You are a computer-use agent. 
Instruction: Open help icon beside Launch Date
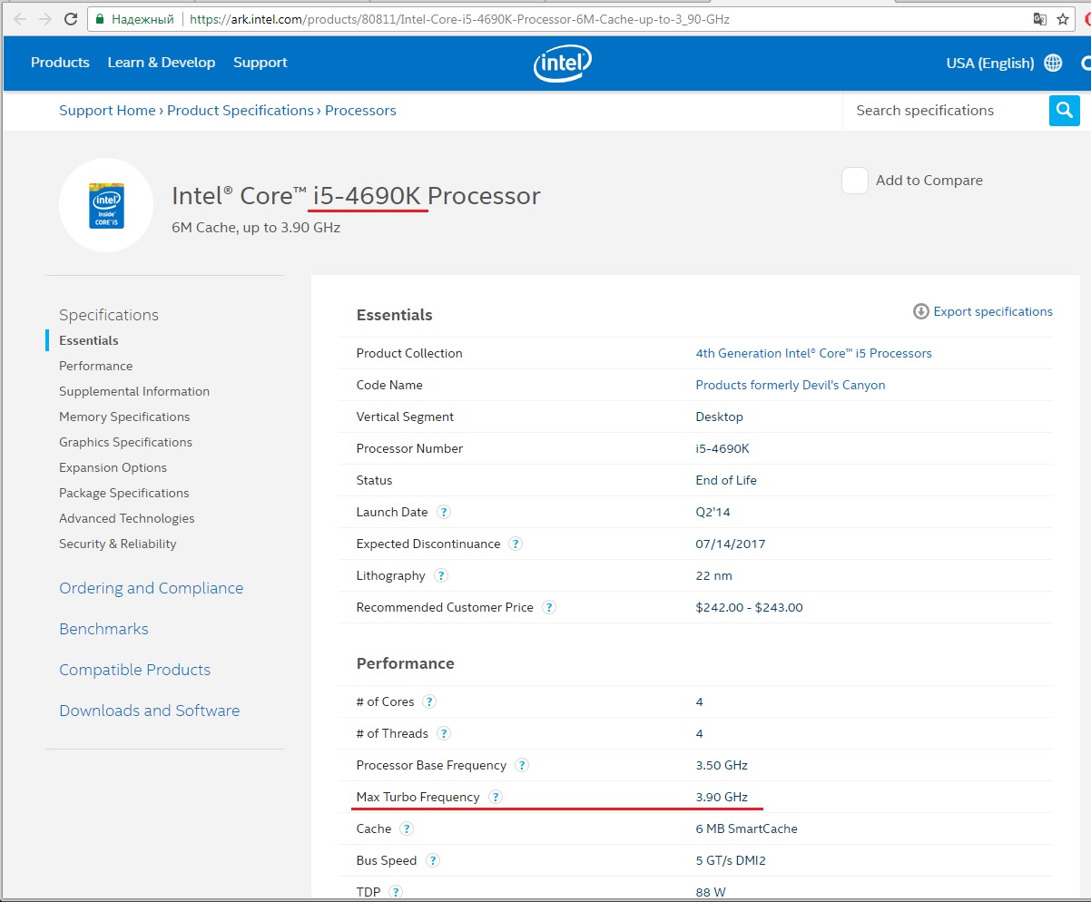coord(444,512)
